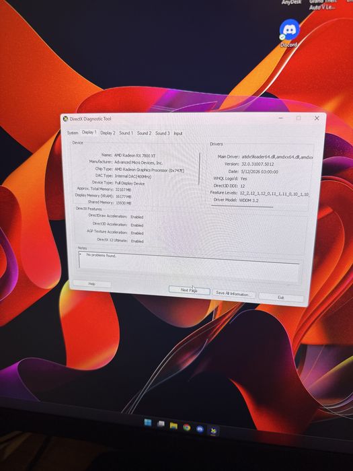Switch to the Sound 2 tab
353x471 pixels.
pos(144,133)
